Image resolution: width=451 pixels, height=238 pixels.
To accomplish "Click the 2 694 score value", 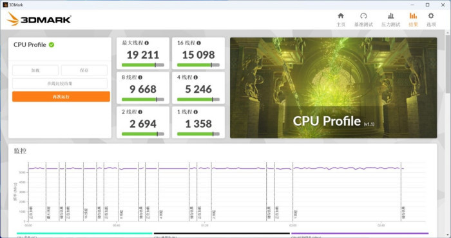I will click(143, 124).
